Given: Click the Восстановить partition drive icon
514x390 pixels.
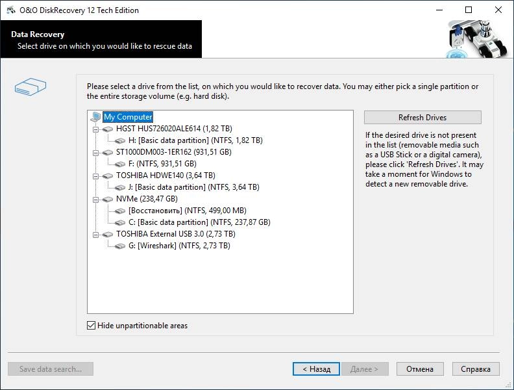Looking at the screenshot, I should 120,211.
